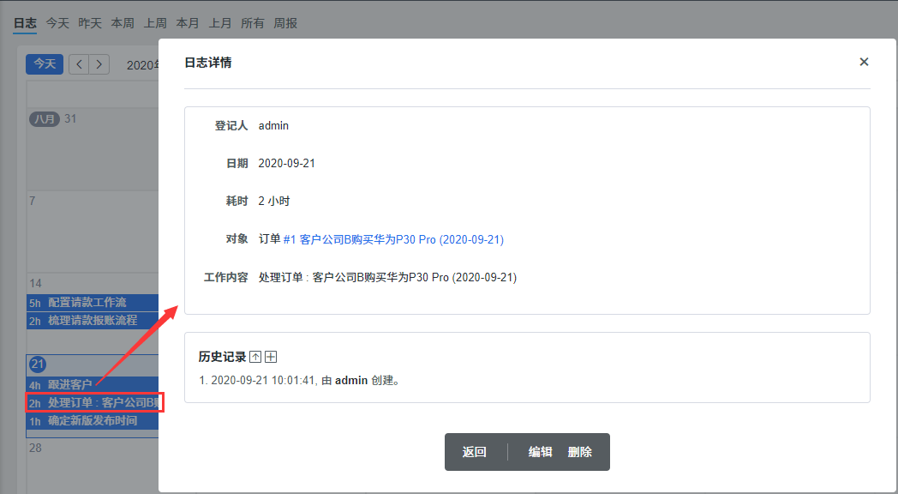
Task: Go to the previous month with the left chevron
Action: 79,64
